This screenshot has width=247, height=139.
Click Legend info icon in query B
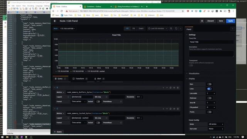click(68, 97)
